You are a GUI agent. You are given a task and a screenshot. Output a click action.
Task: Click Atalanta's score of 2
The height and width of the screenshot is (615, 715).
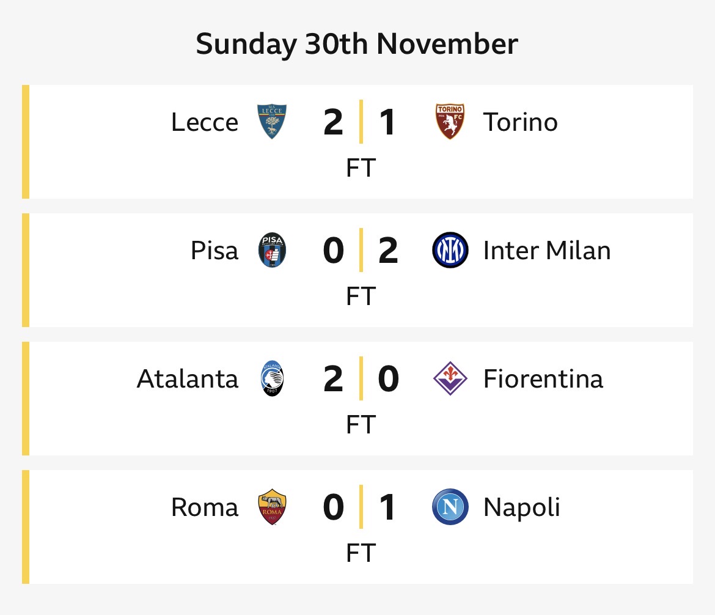pyautogui.click(x=334, y=379)
